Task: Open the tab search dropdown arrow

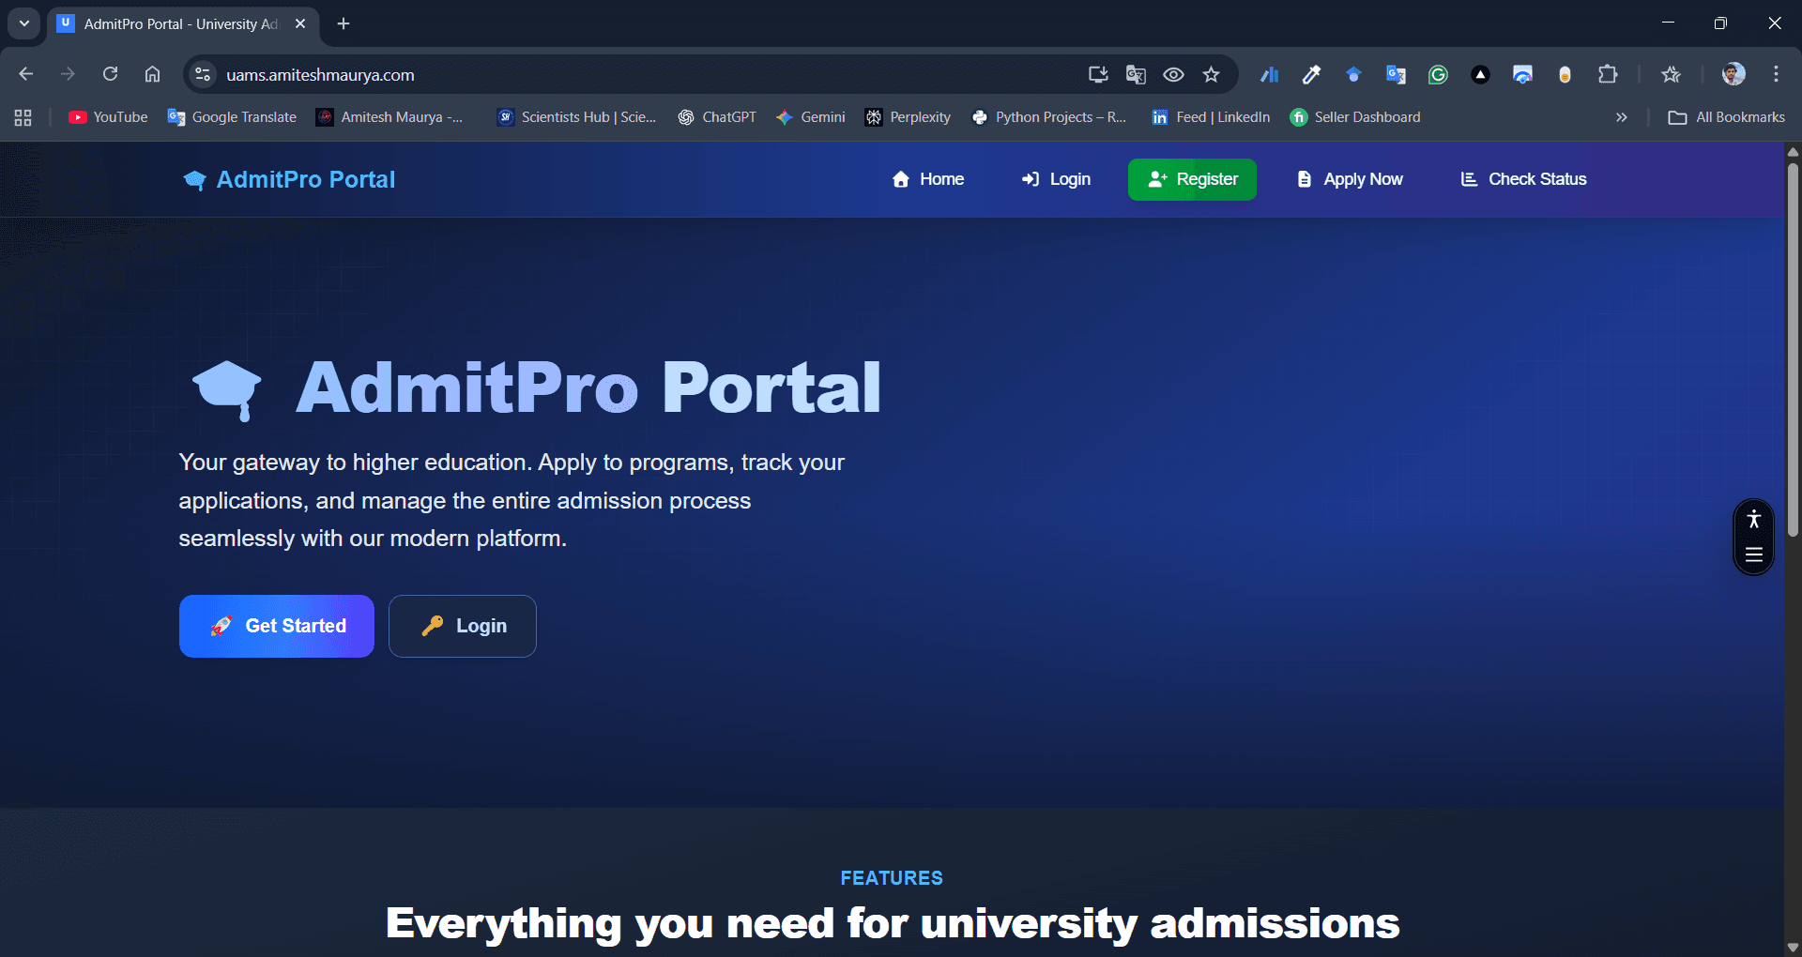Action: (x=23, y=23)
